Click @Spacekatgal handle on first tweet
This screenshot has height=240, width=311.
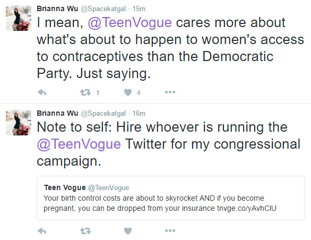[103, 9]
